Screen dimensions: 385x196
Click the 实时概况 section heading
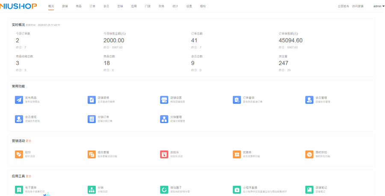point(18,25)
